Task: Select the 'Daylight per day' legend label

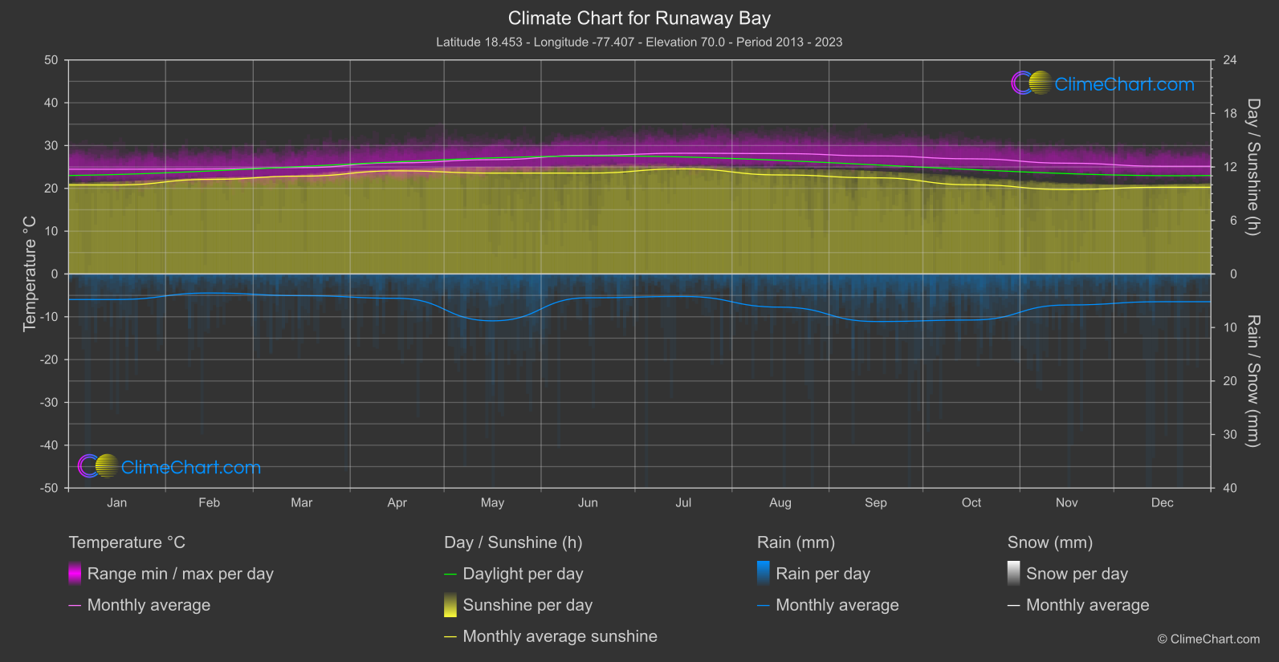Action: tap(523, 574)
